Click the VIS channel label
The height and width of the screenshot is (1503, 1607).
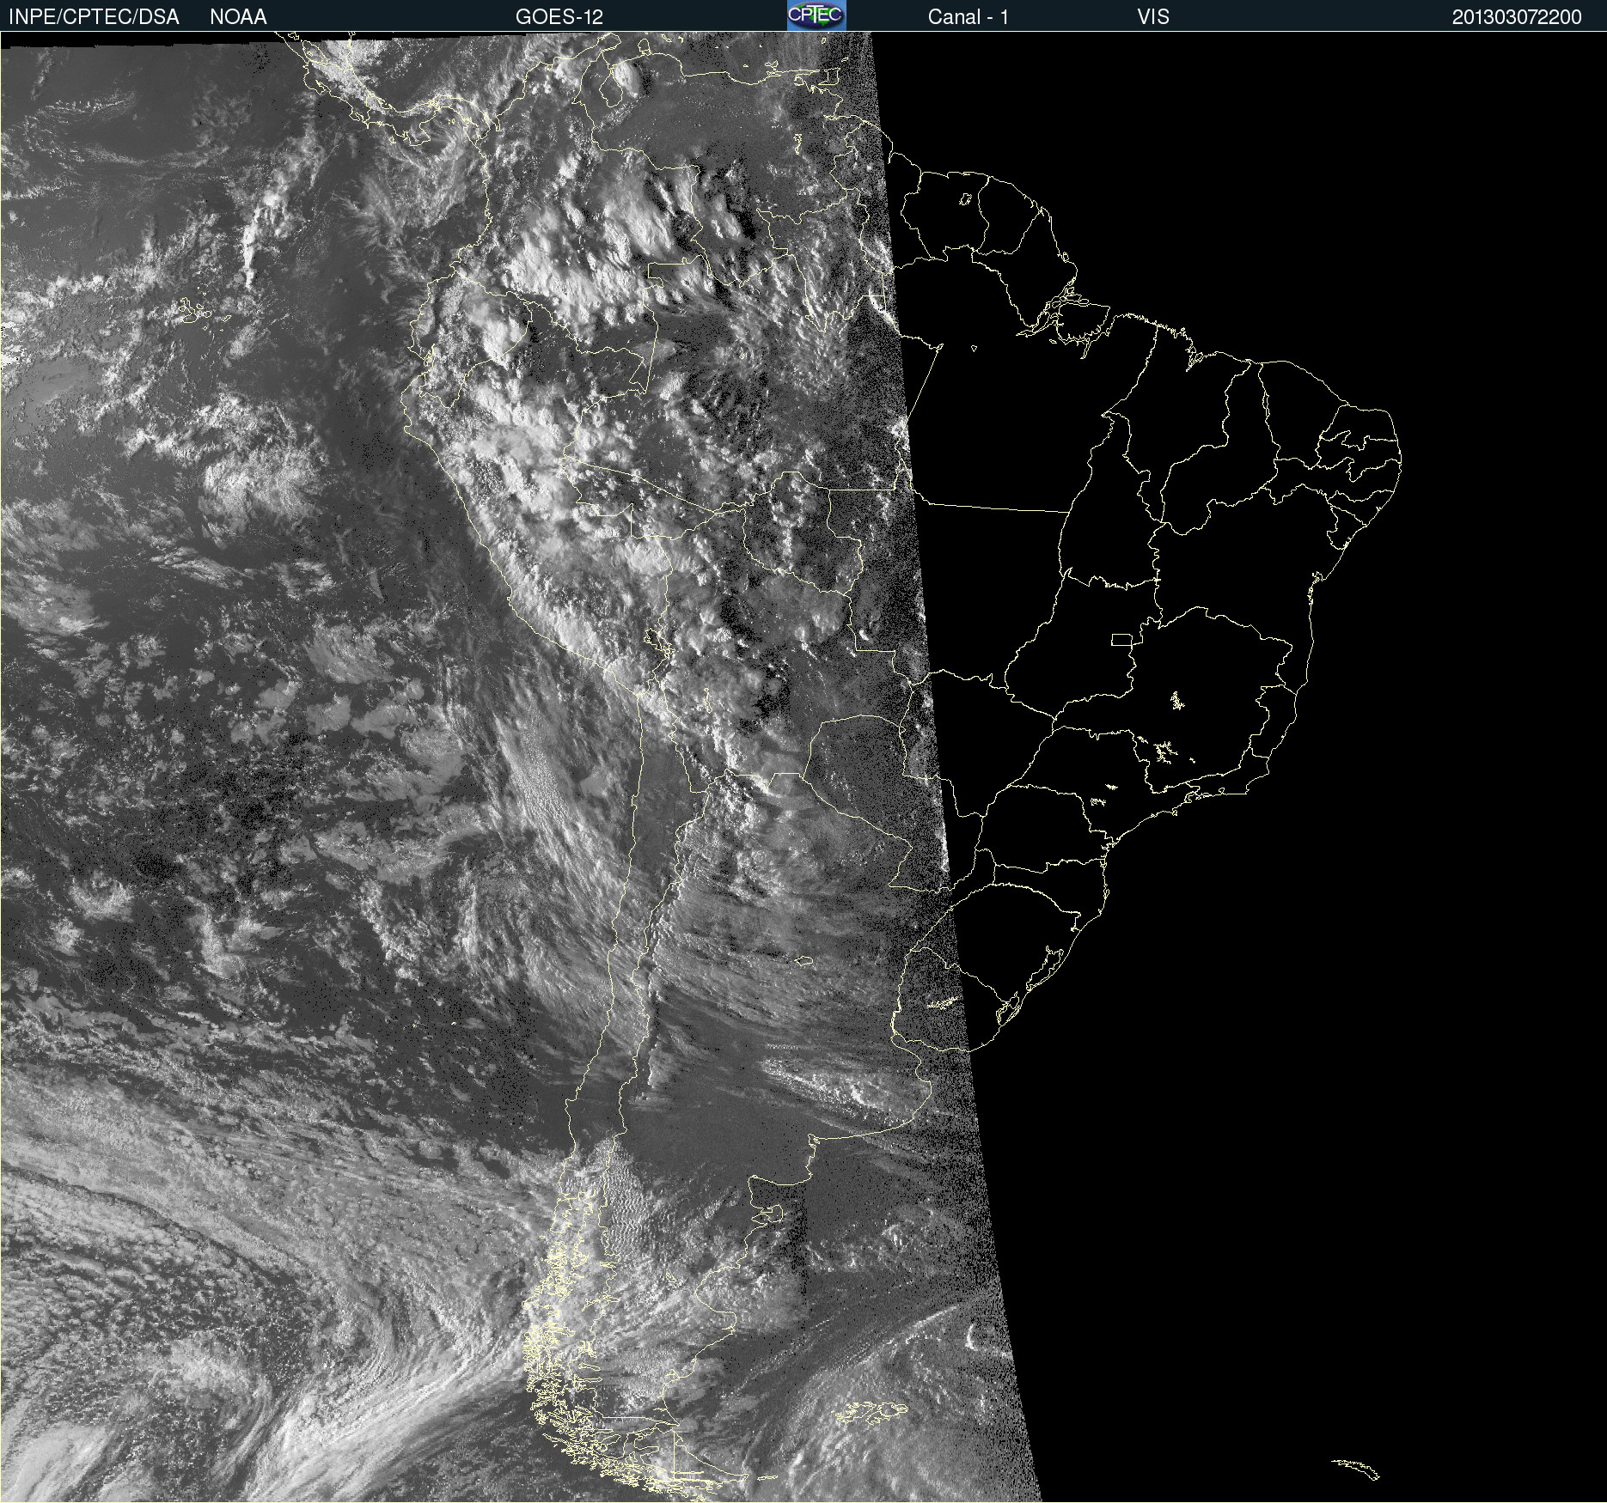[x=1153, y=17]
